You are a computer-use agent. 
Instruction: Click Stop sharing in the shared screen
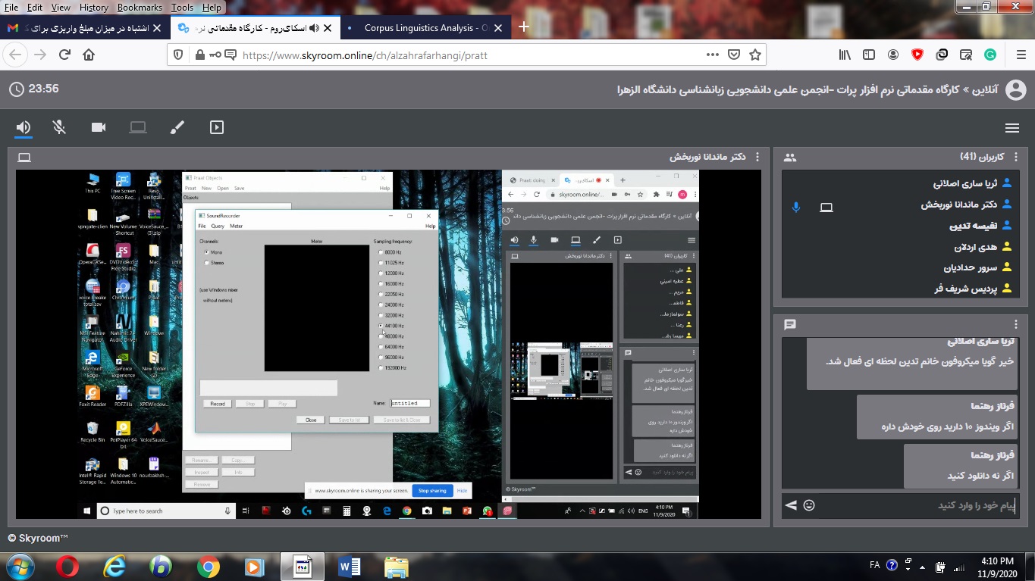point(432,491)
